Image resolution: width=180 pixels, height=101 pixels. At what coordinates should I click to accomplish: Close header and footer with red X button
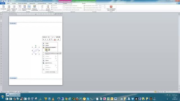[111, 8]
